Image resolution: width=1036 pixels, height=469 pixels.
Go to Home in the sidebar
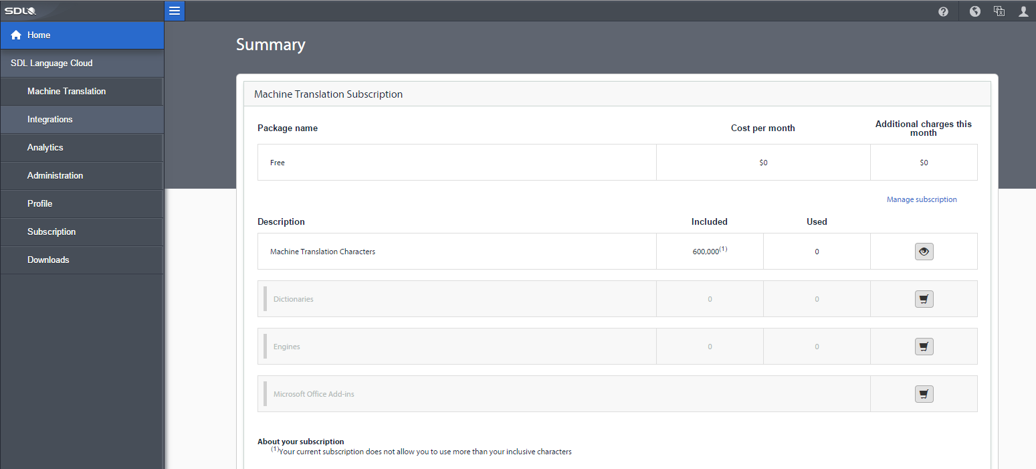(39, 35)
